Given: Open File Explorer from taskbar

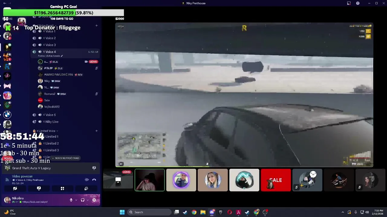Looking at the screenshot, I should pyautogui.click(x=203, y=212).
